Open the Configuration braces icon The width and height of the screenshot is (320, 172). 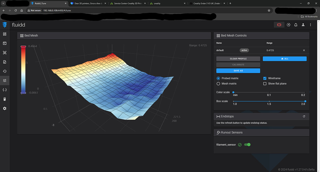click(x=4, y=90)
